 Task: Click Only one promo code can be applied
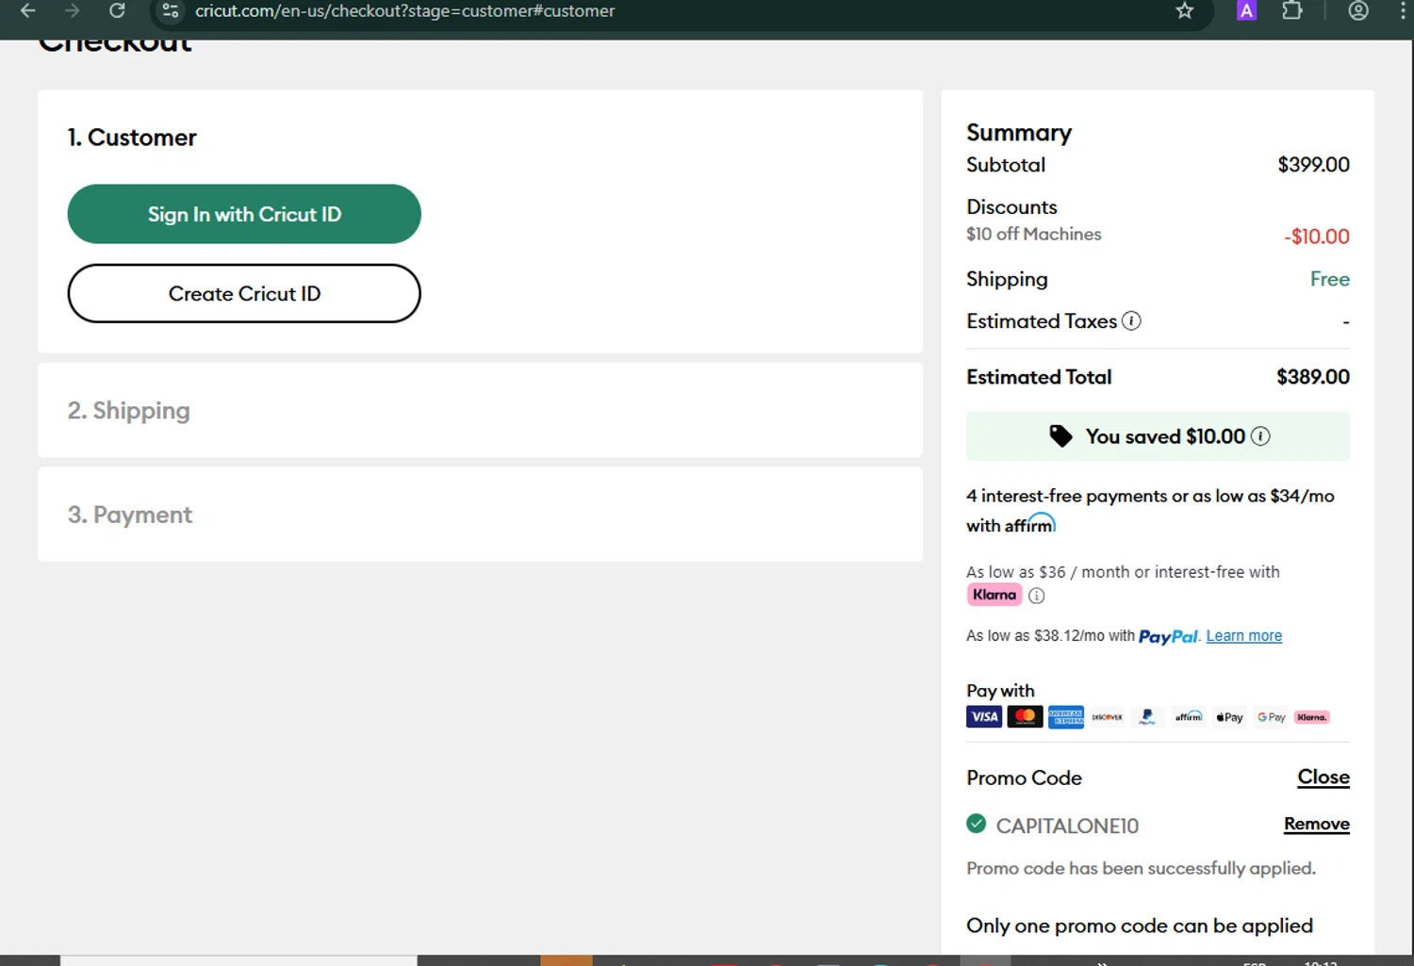click(x=1140, y=925)
